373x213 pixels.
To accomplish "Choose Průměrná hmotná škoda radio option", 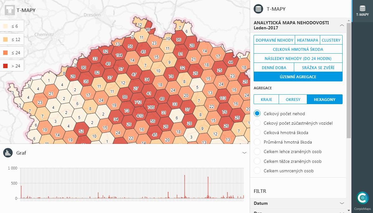I will pyautogui.click(x=257, y=142).
